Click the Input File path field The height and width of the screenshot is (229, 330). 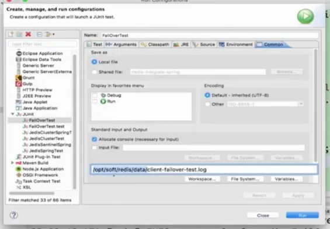pyautogui.click(x=214, y=147)
